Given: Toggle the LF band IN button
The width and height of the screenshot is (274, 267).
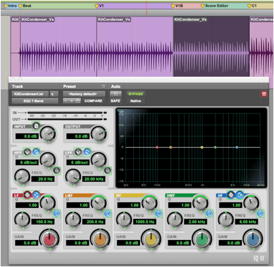Looking at the screenshot, I should pyautogui.click(x=57, y=213).
